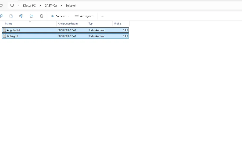This screenshot has height=168, width=242.
Task: Select the file name Angebot.txt
Action: [14, 30]
